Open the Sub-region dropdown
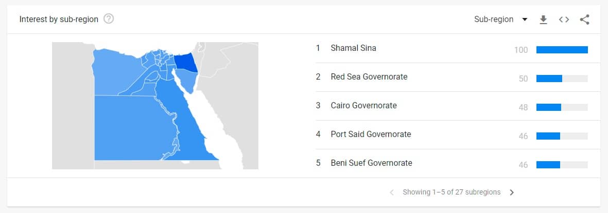This screenshot has width=608, height=213. click(x=500, y=20)
